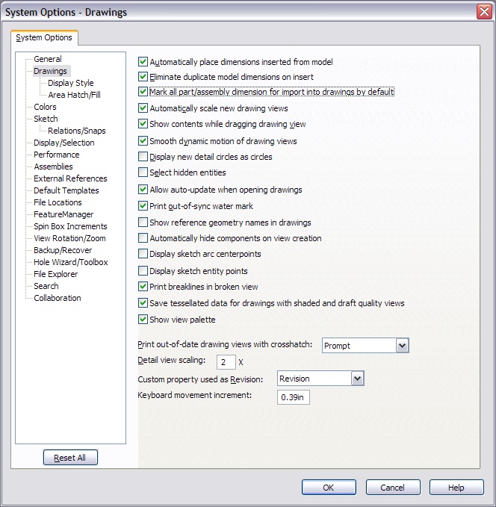This screenshot has height=507, width=496.
Task: Open Spin Box Increments
Action: click(x=70, y=226)
